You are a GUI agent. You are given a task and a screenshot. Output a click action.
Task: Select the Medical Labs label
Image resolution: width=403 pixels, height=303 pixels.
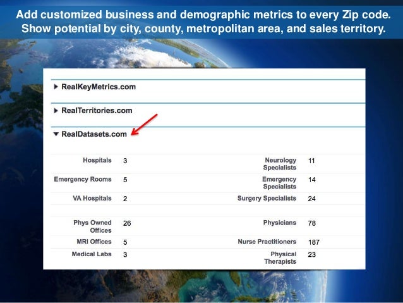pos(92,254)
